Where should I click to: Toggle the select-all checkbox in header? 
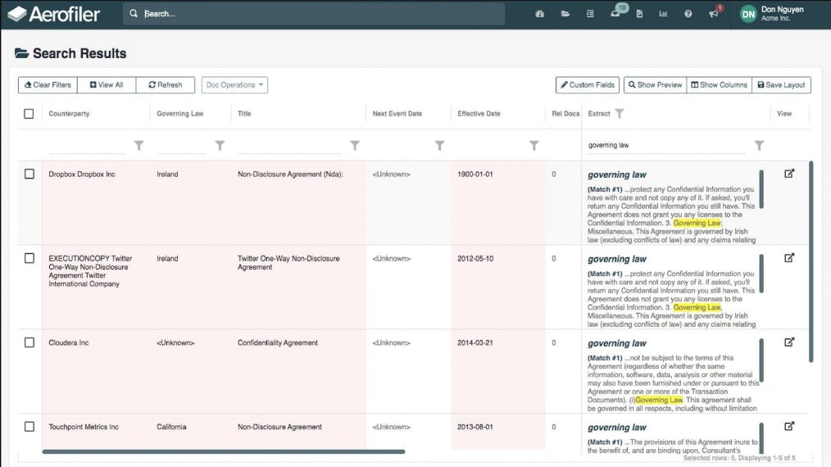(x=30, y=114)
